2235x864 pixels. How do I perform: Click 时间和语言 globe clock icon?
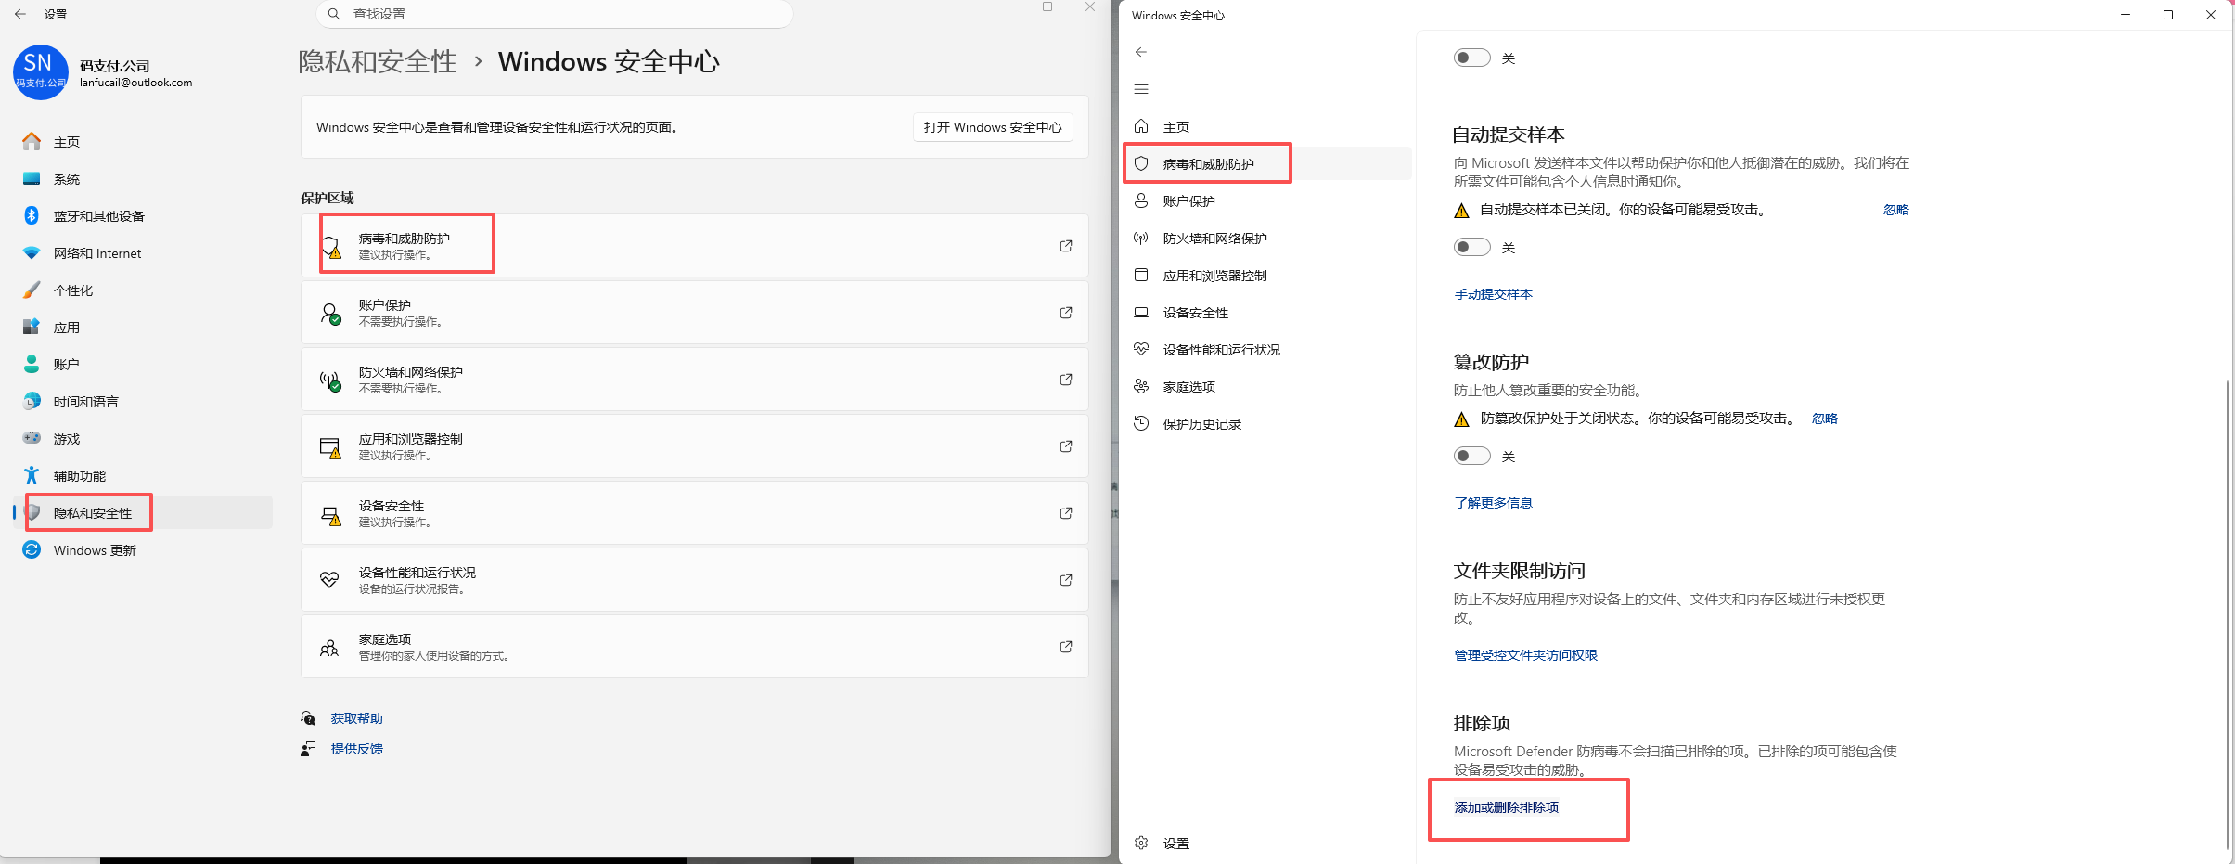point(32,401)
